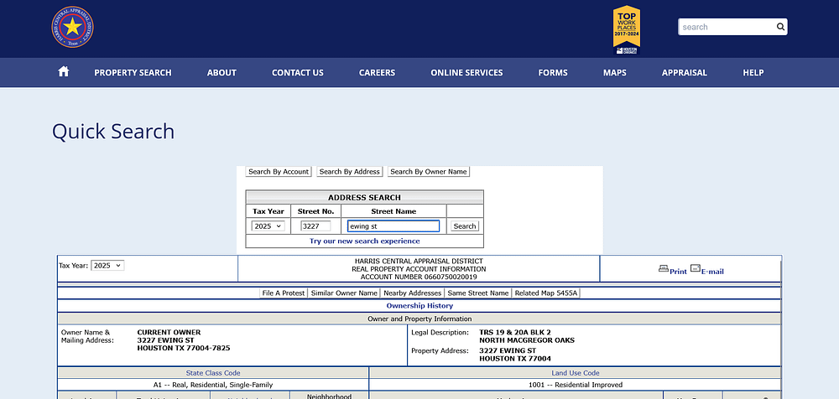The width and height of the screenshot is (839, 399).
Task: Click the Related Map 5455A button
Action: point(546,293)
